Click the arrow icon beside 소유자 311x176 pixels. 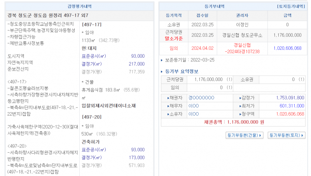(168, 114)
